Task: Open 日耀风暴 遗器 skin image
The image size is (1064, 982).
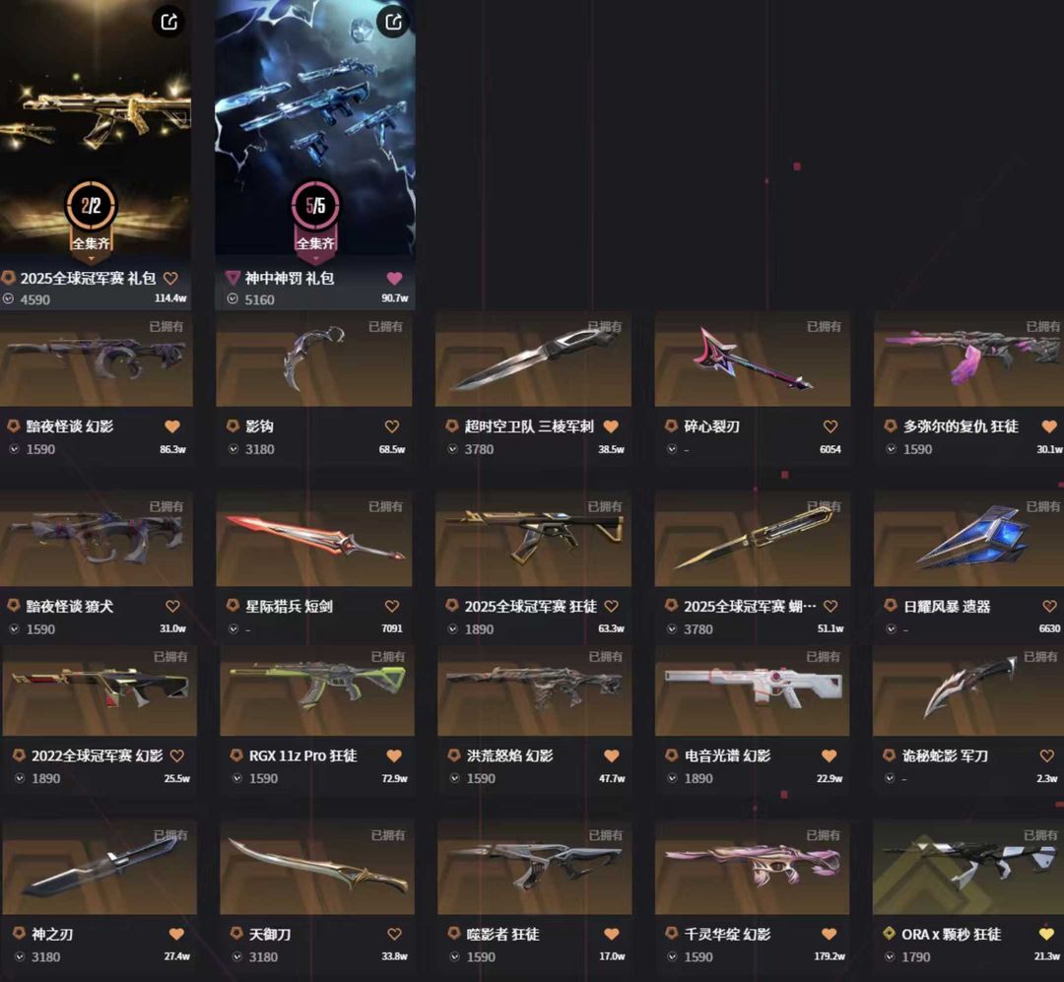Action: (969, 540)
